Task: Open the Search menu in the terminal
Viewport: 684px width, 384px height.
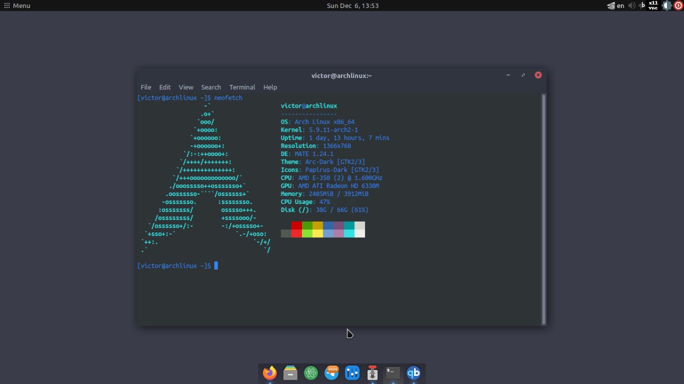Action: point(211,87)
